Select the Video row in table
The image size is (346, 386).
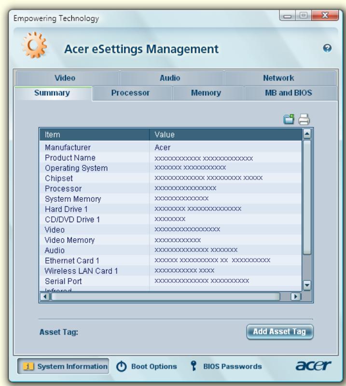tap(170, 230)
